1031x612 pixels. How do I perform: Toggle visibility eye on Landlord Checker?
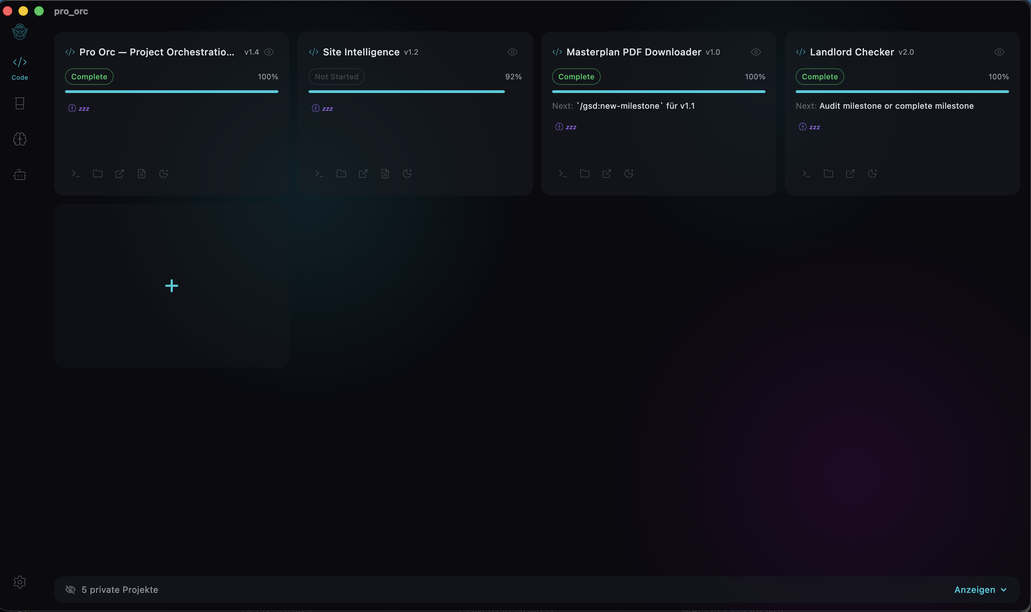coord(999,52)
